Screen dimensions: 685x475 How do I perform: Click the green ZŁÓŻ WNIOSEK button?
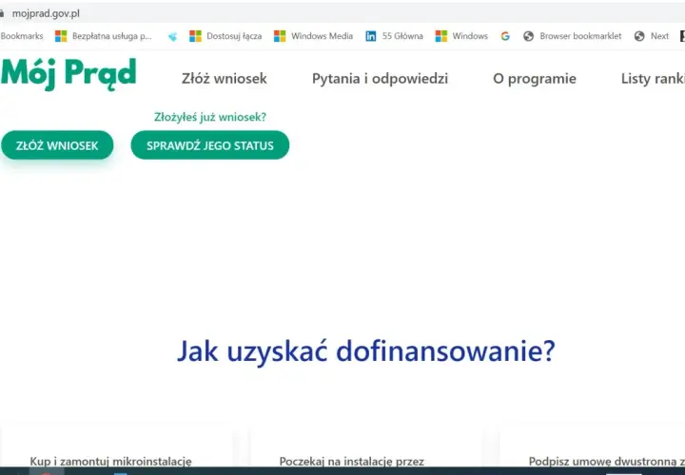pyautogui.click(x=57, y=145)
